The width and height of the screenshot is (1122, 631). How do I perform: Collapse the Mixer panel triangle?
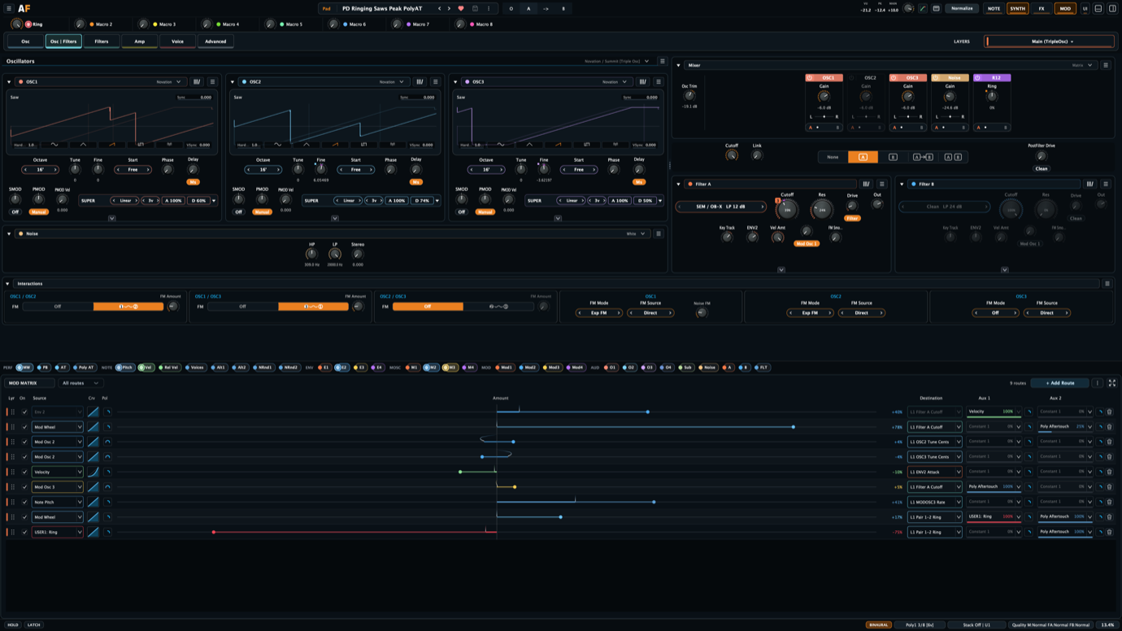click(x=678, y=65)
